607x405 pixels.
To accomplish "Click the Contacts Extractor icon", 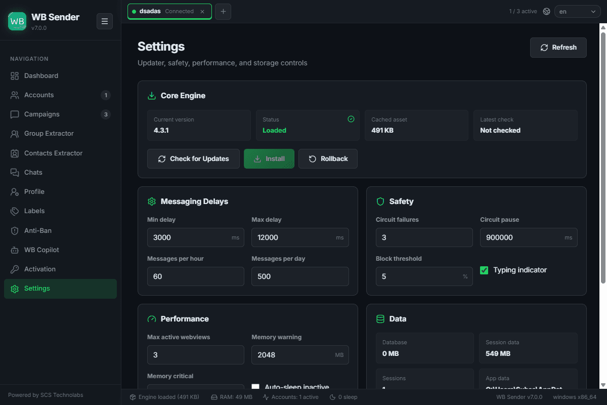I will [15, 153].
